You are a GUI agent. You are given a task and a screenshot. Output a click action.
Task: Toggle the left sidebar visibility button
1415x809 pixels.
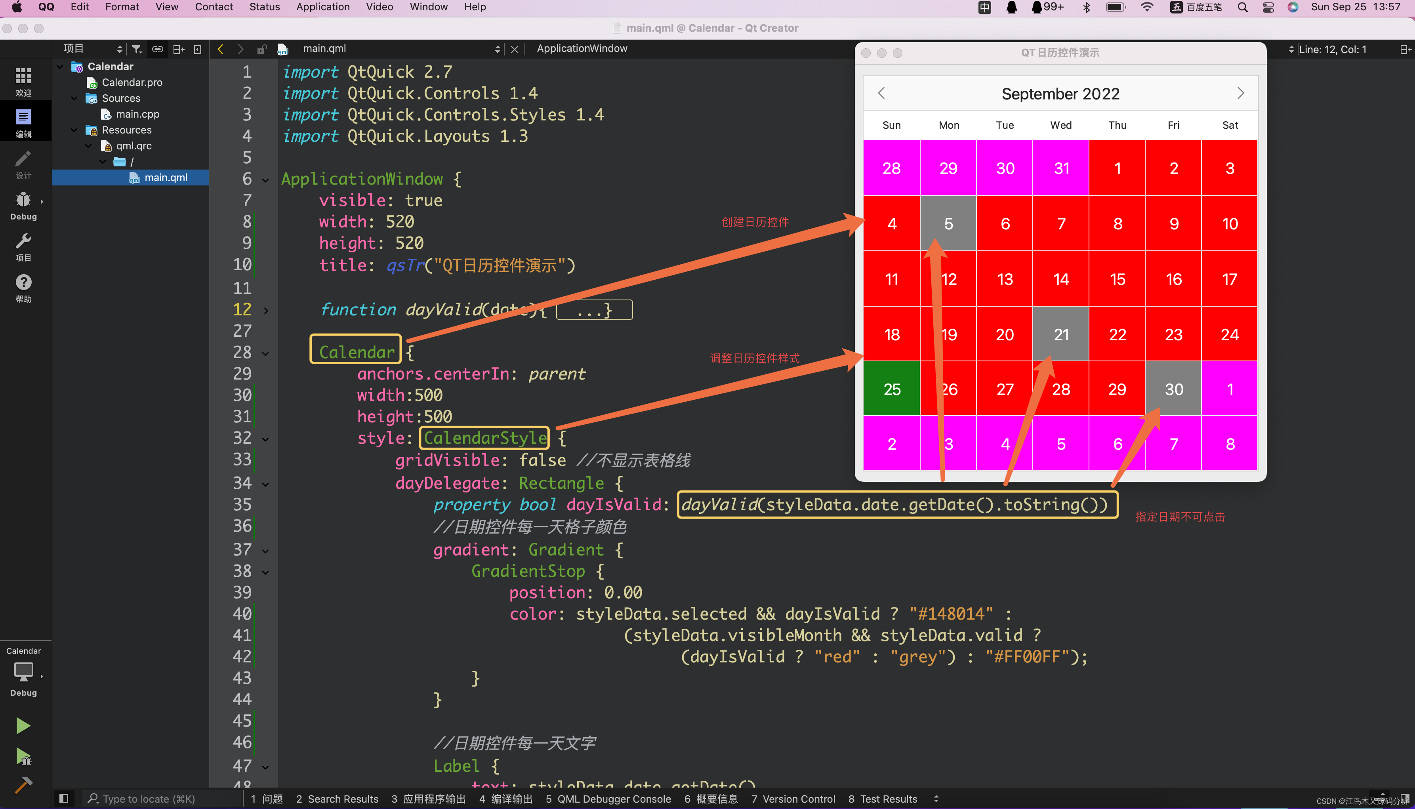(x=64, y=798)
